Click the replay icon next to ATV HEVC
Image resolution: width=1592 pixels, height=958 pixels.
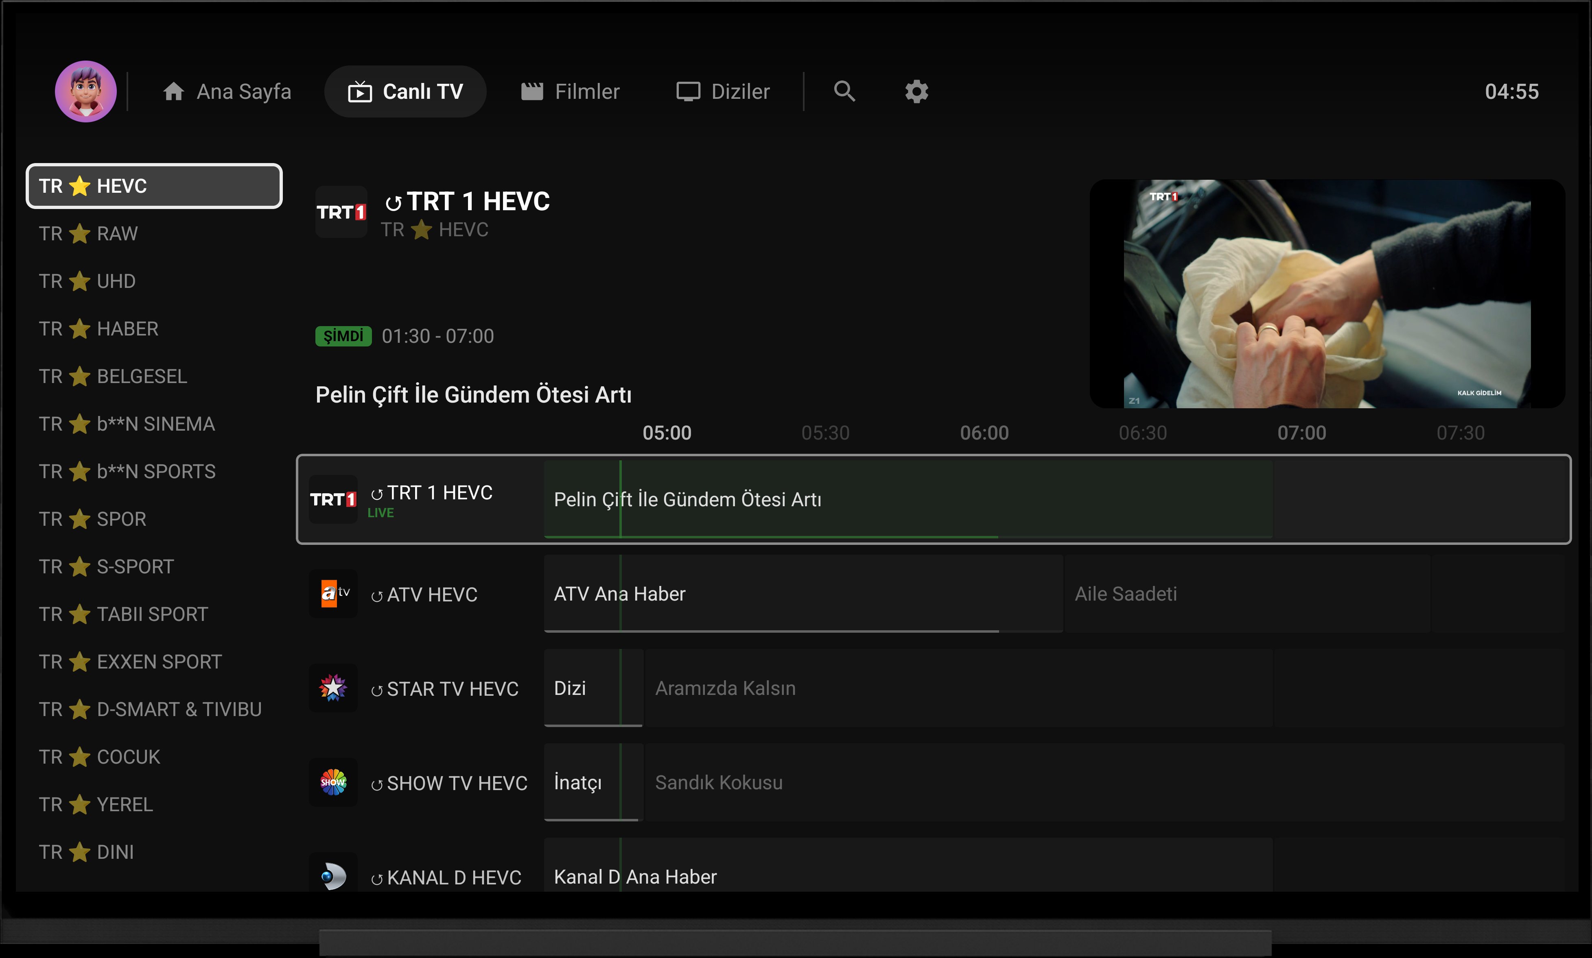(377, 594)
